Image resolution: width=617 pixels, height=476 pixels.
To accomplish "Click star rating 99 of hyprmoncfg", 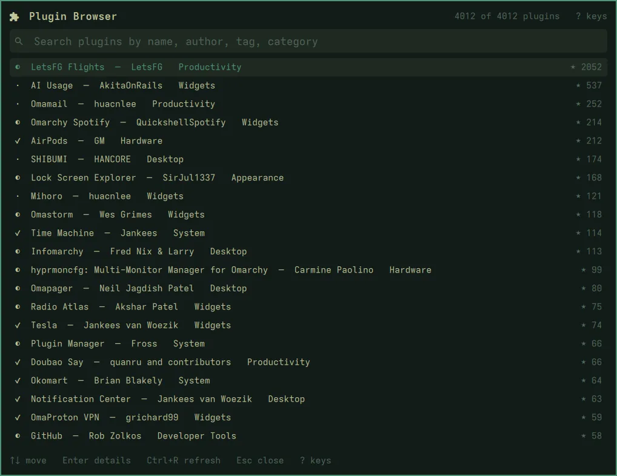I will click(592, 270).
